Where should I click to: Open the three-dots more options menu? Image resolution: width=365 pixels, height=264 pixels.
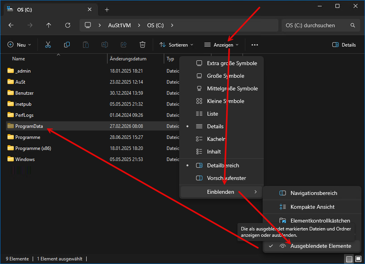click(x=255, y=45)
